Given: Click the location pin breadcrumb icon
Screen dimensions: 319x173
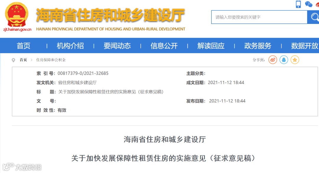Looking at the screenshot, I should click(x=13, y=60).
